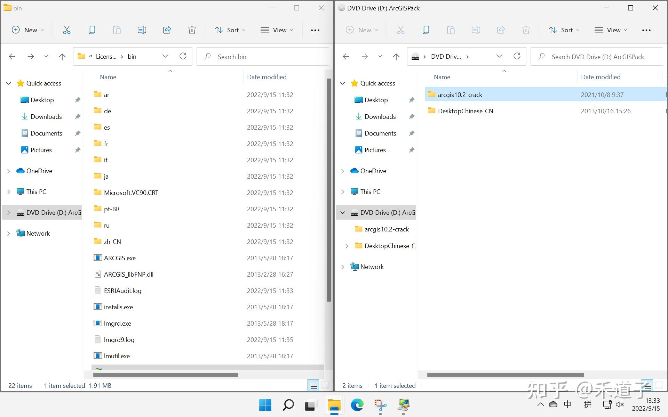Click the Share icon in the left window
668x417 pixels.
click(x=167, y=30)
